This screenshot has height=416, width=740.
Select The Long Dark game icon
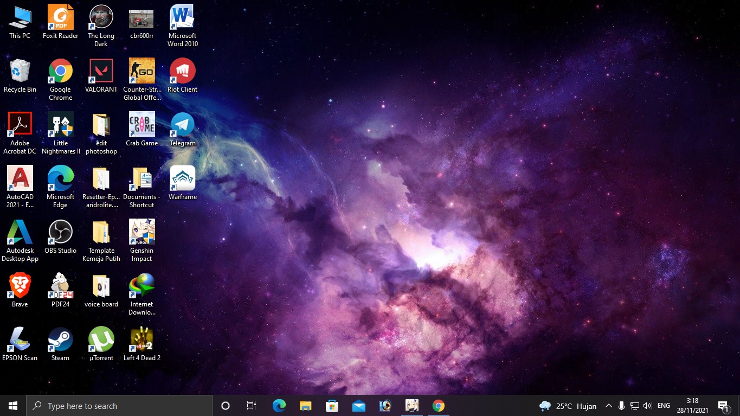click(x=101, y=25)
